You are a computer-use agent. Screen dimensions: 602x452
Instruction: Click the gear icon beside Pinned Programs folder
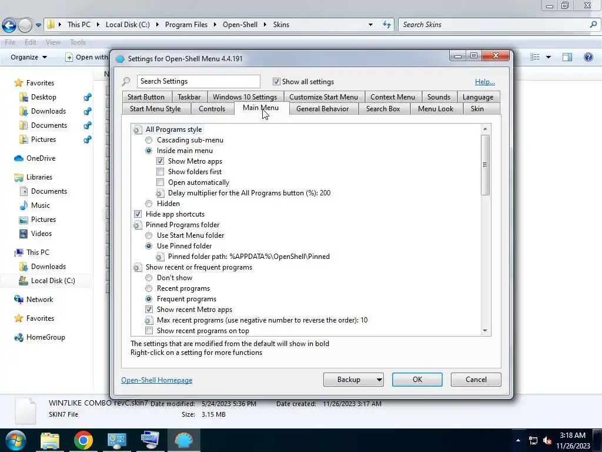tap(137, 225)
